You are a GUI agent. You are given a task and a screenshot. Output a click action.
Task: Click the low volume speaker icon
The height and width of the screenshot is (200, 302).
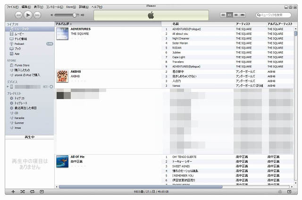click(x=51, y=15)
